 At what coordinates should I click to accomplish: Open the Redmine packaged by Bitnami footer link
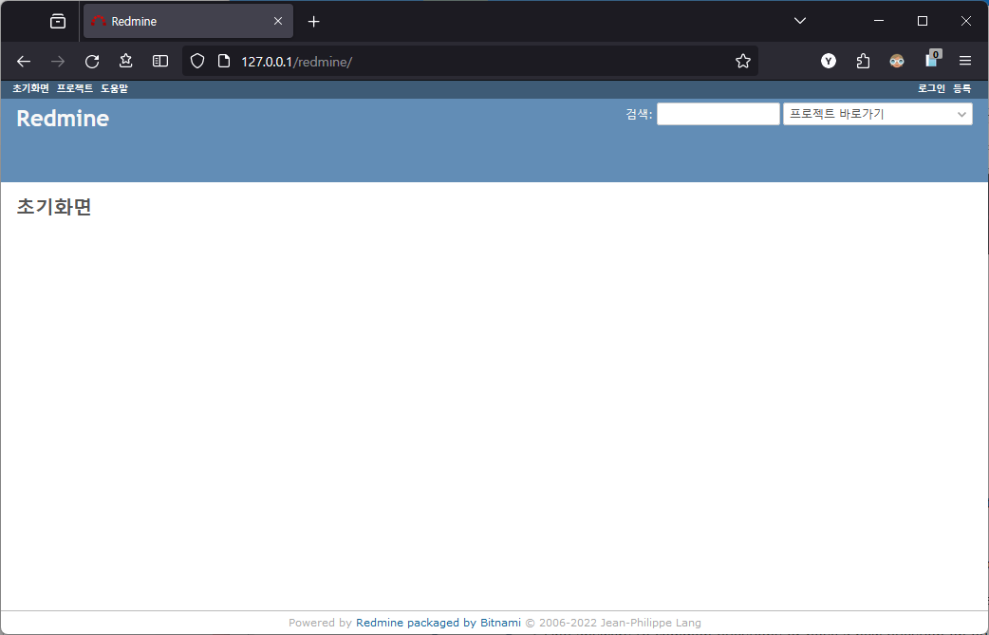439,623
